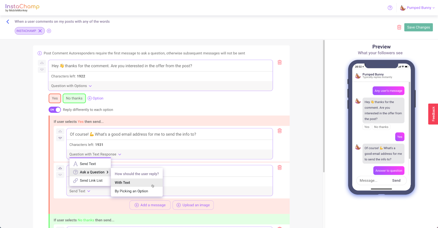Expand the Question with Options dropdown
Screen dimensions: 438x228
[x=71, y=86]
